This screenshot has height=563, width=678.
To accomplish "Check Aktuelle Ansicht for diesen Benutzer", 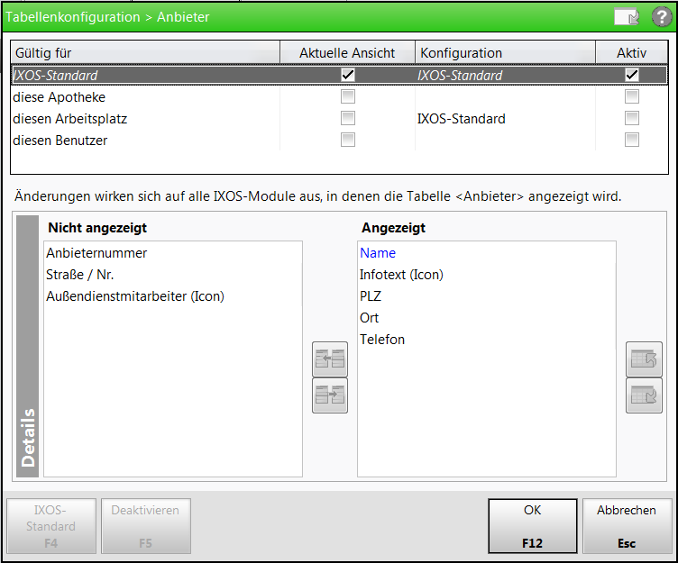I will [348, 140].
